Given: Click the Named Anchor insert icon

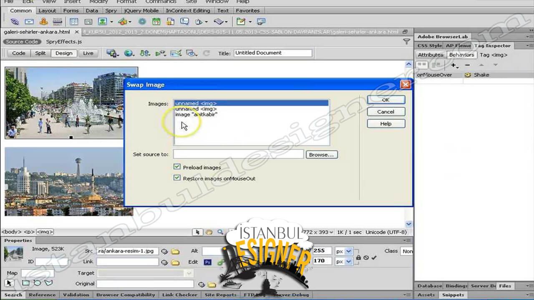Looking at the screenshot, I should [43, 21].
